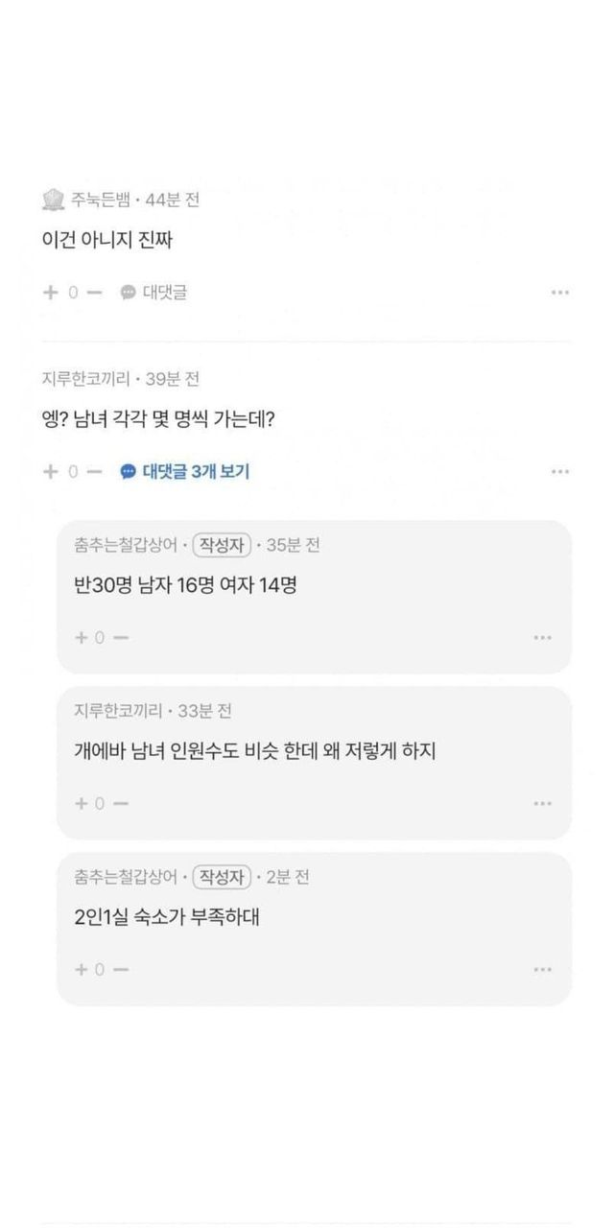Downvote the 2인1실 숙소가 부족하대 reply
Image resolution: width=614 pixels, height=1228 pixels.
click(121, 969)
